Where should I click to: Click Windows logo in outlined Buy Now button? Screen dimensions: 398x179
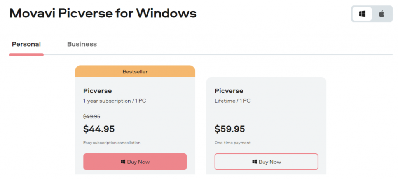click(254, 162)
